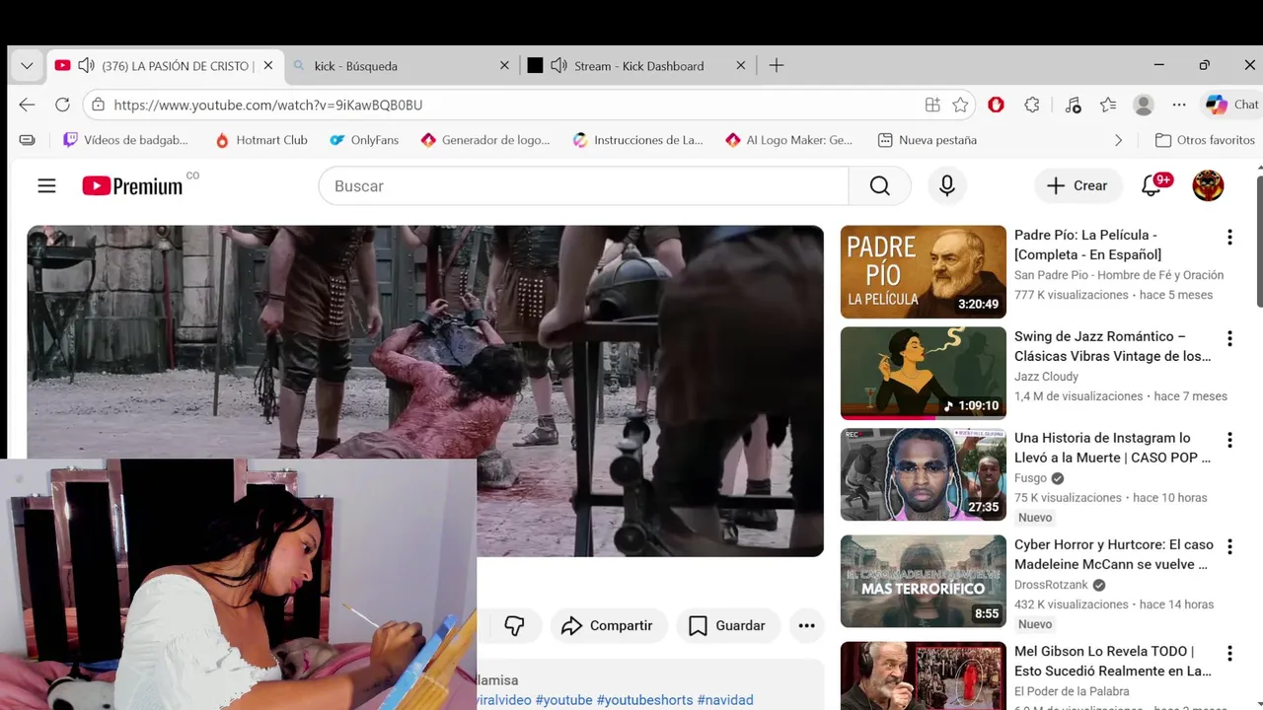Viewport: 1263px width, 710px height.
Task: Click the Guardar button
Action: [x=727, y=625]
